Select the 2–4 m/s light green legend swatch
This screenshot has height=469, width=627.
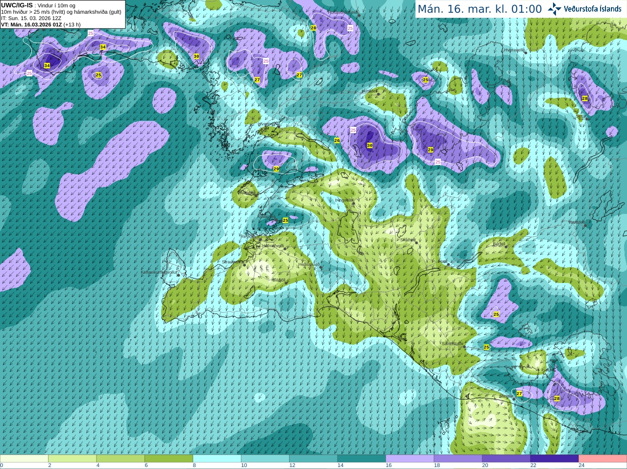(72, 459)
